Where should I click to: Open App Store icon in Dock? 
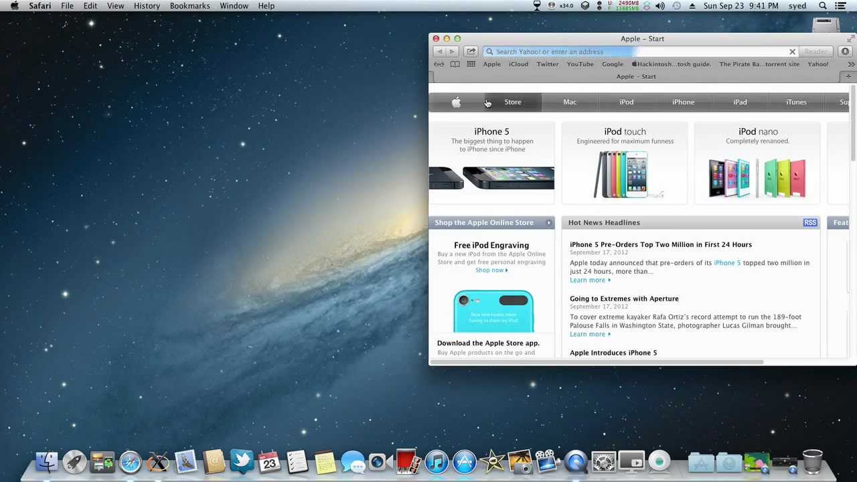click(x=464, y=462)
